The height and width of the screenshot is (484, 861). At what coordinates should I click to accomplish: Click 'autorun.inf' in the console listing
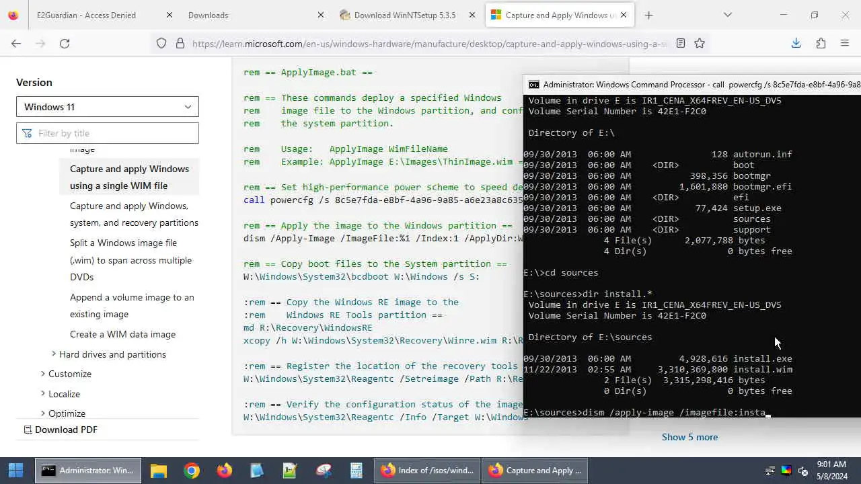pyautogui.click(x=763, y=154)
